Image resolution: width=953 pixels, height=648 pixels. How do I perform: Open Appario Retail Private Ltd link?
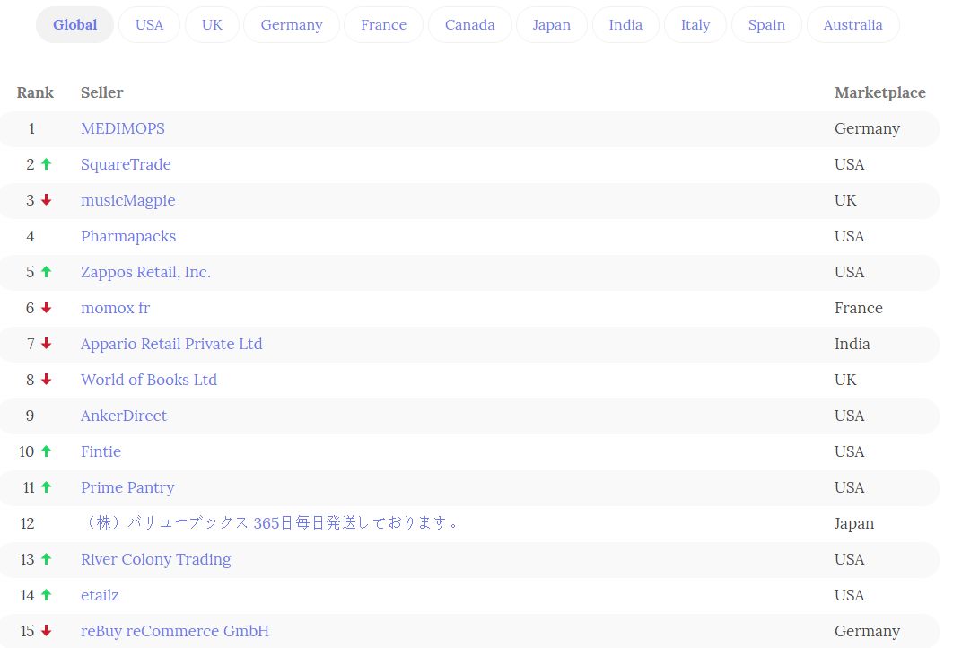click(x=171, y=344)
